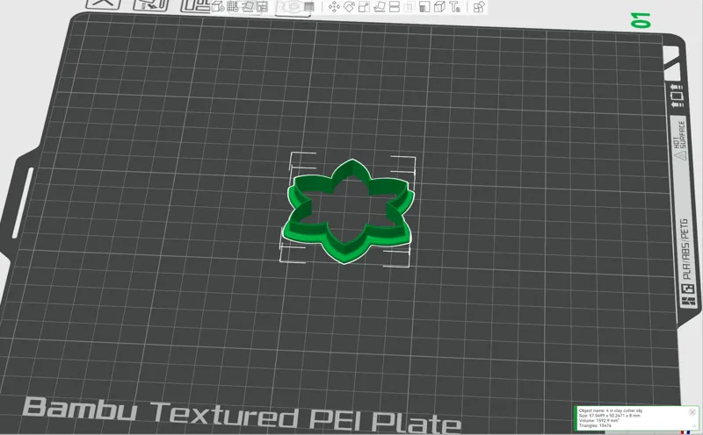Click the 'Size: 57.5499 x 50.2471 x 8 mm' line
The width and height of the screenshot is (703, 435).
pos(609,416)
